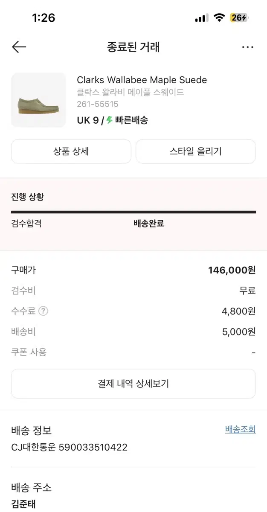Tap the fee help question mark icon

43,311
